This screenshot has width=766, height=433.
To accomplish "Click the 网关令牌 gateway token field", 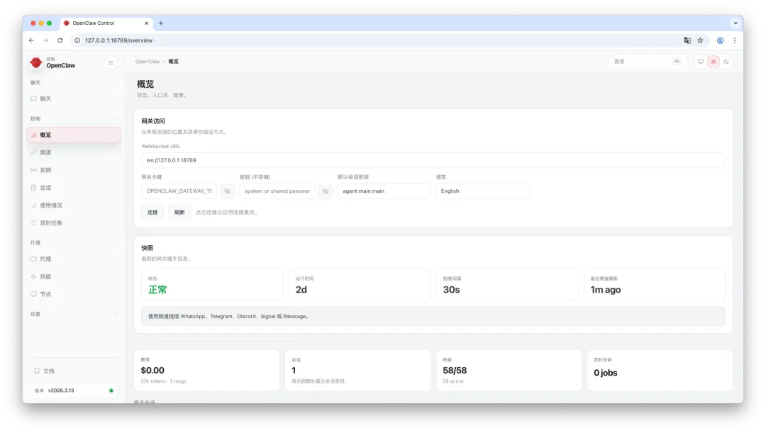I will coord(179,191).
